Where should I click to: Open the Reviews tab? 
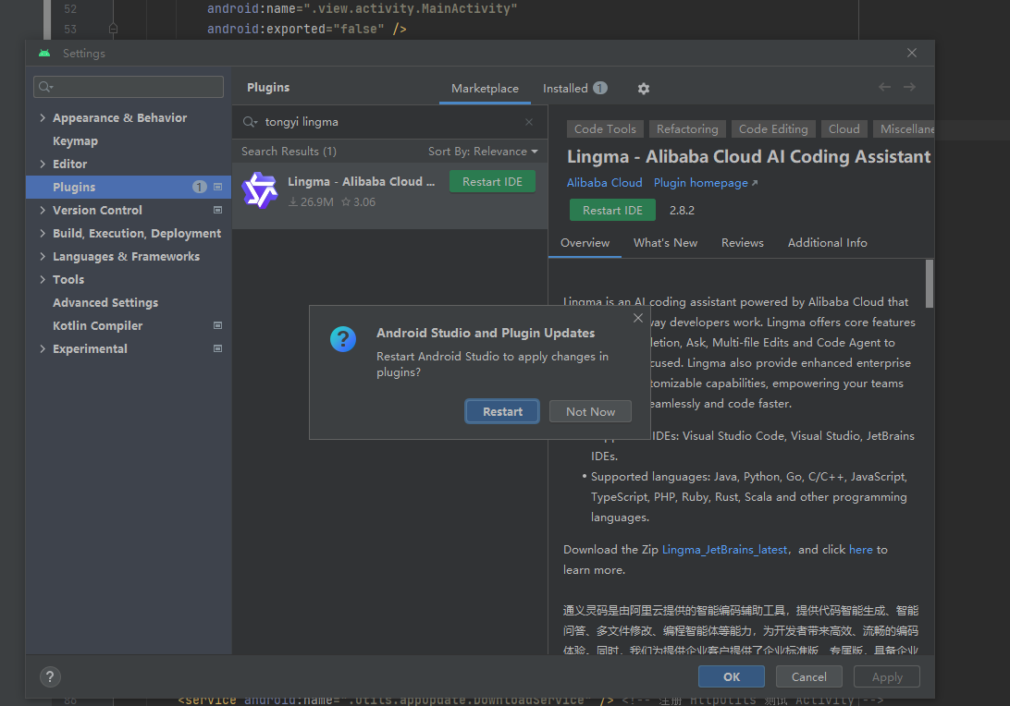(x=742, y=243)
